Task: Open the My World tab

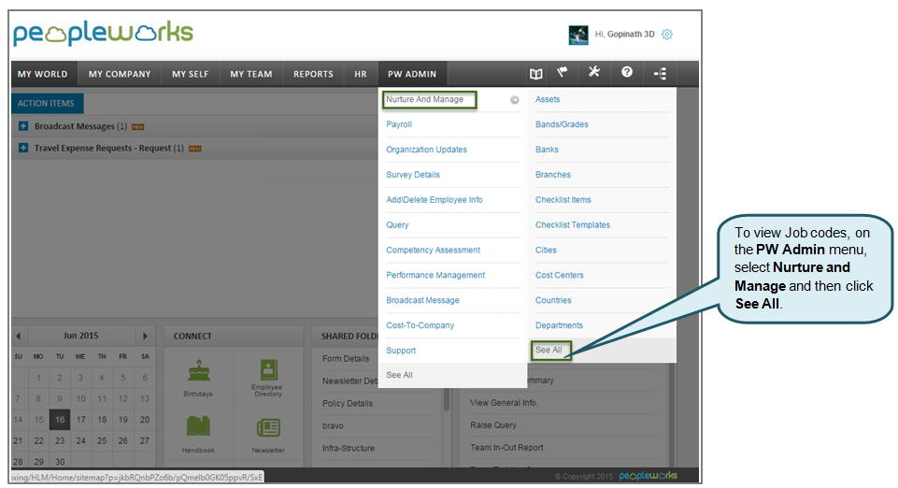Action: pyautogui.click(x=43, y=74)
